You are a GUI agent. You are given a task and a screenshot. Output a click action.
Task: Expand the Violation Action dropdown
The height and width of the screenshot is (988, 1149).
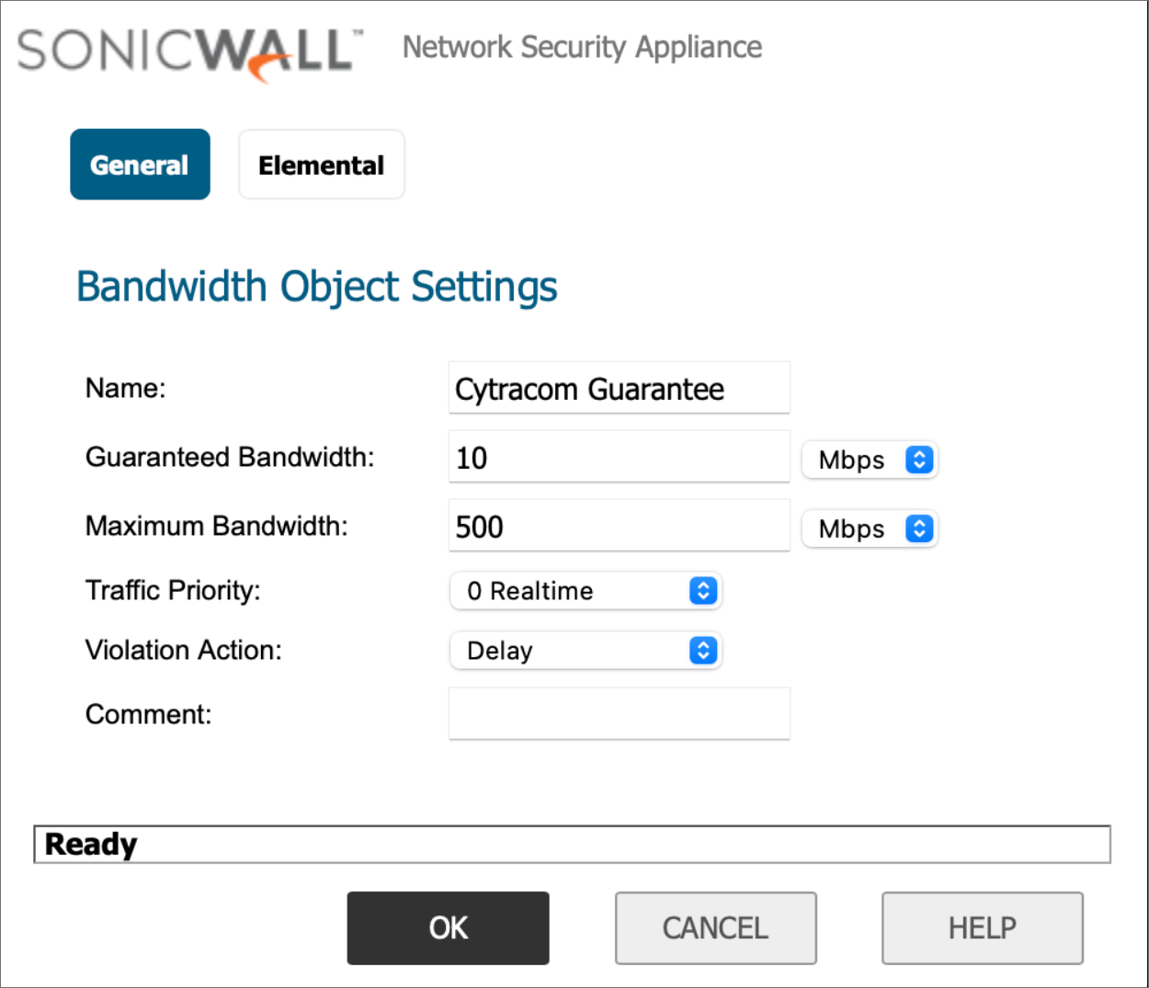(x=586, y=651)
